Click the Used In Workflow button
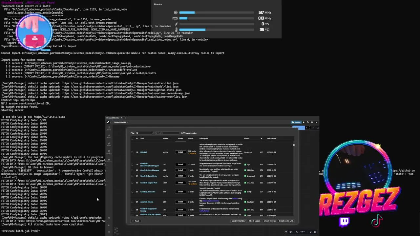Screen dimensions: 420x236 [x=239, y=221]
